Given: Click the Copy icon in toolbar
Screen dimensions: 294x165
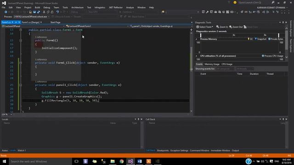Looking at the screenshot, I should [48, 12].
